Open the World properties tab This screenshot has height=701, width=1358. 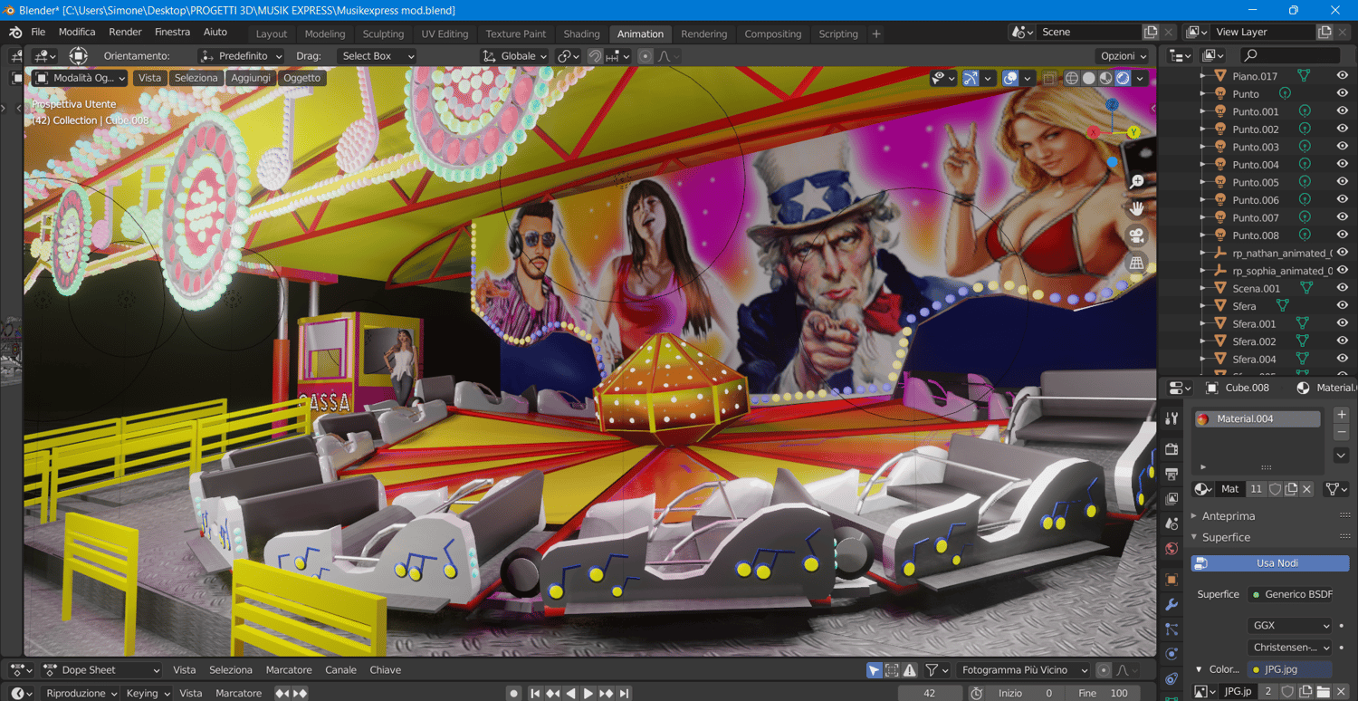click(x=1172, y=549)
